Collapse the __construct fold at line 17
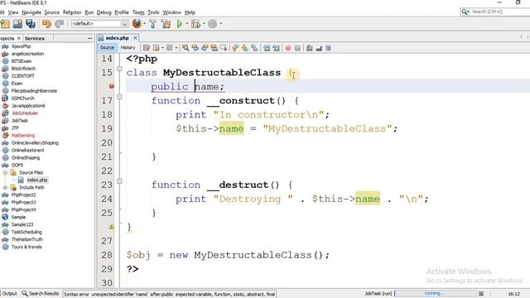Screen dimensions: 530x298 click(119, 97)
